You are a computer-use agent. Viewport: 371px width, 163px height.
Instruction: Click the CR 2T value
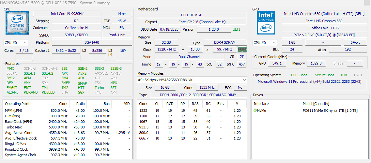(241, 57)
